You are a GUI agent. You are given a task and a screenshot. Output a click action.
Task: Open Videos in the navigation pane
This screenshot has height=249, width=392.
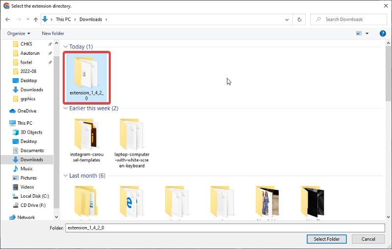click(27, 187)
